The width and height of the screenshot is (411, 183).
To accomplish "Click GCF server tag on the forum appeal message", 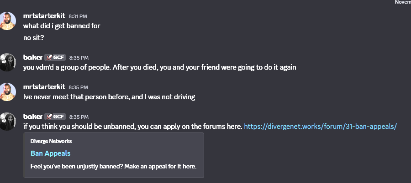I will point(55,117).
